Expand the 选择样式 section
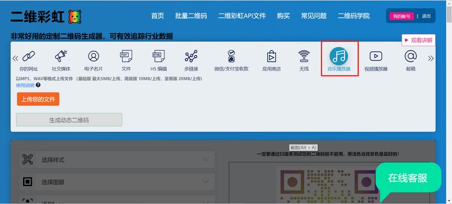The height and width of the screenshot is (204, 452). pos(117,159)
